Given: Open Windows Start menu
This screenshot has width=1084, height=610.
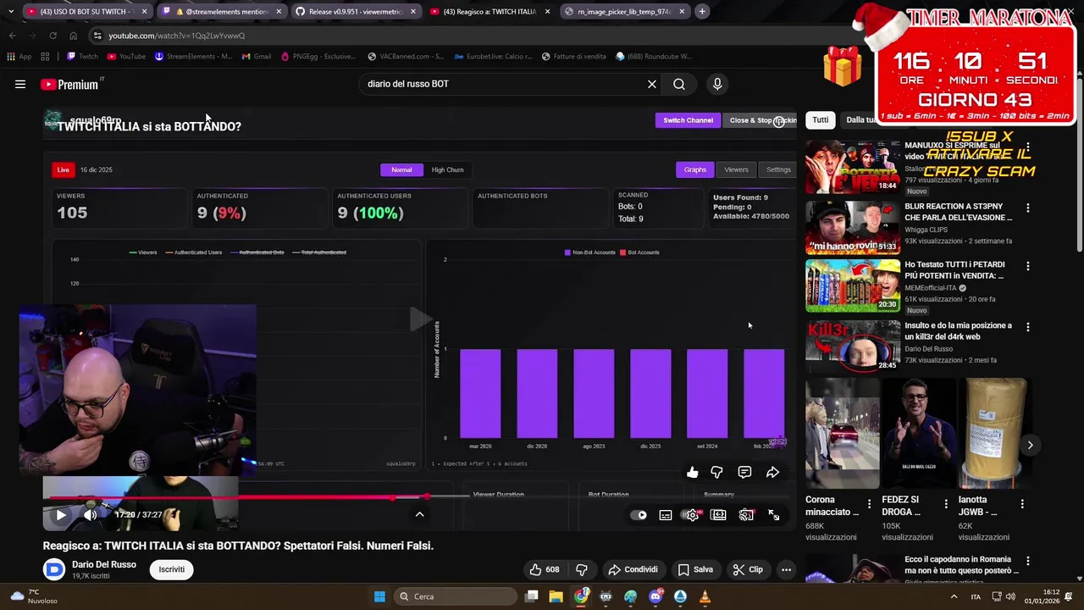Looking at the screenshot, I should [x=379, y=596].
